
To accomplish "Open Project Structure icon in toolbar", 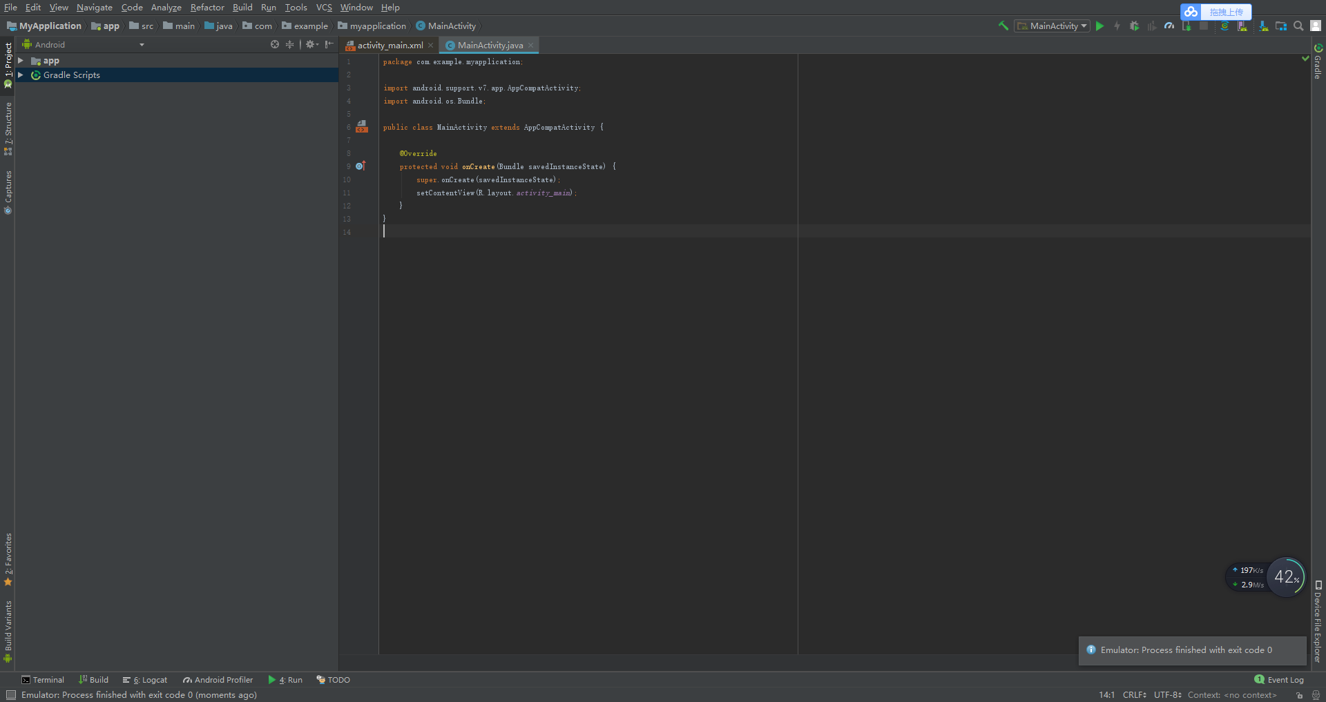I will coord(1281,26).
